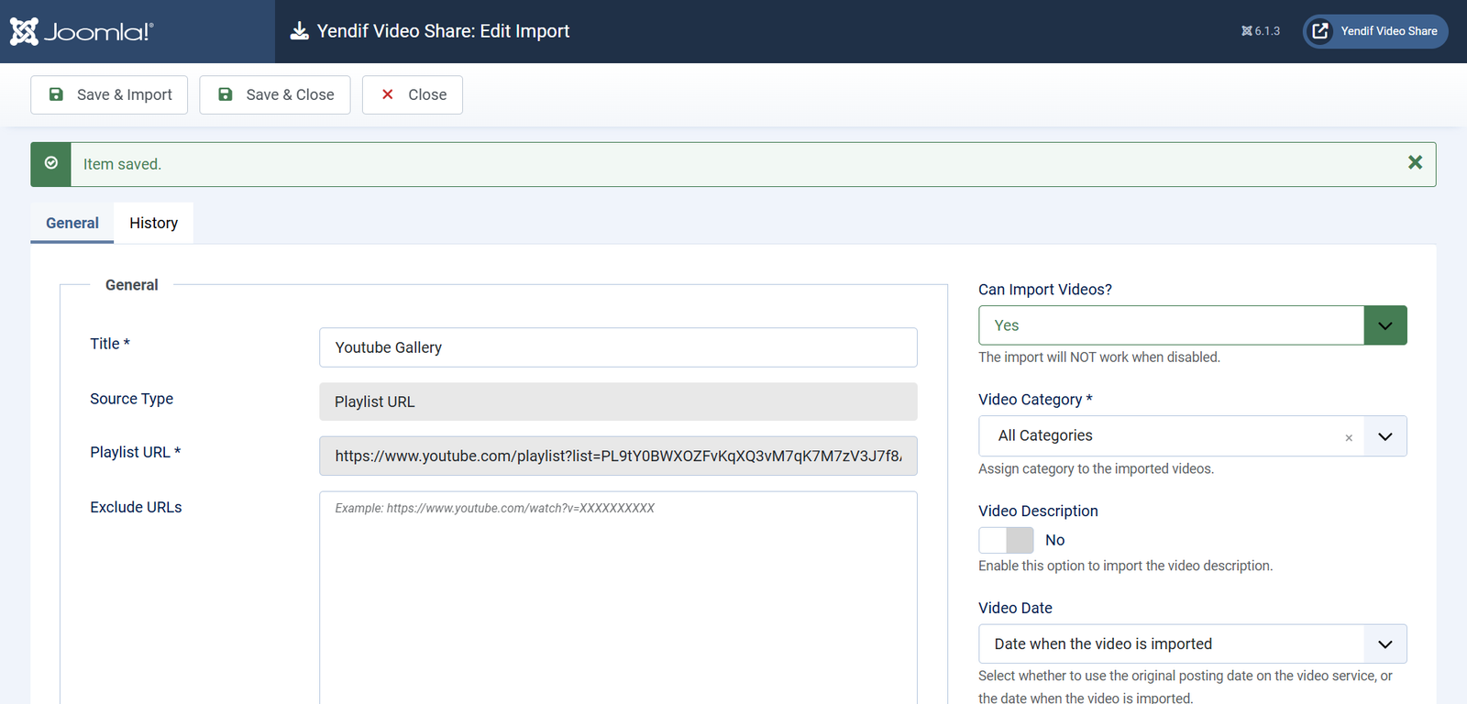
Task: Clear the All Categories selection
Action: (1349, 438)
